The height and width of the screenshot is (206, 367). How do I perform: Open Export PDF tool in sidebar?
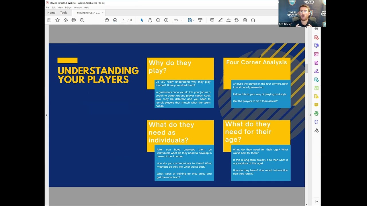tap(317, 46)
